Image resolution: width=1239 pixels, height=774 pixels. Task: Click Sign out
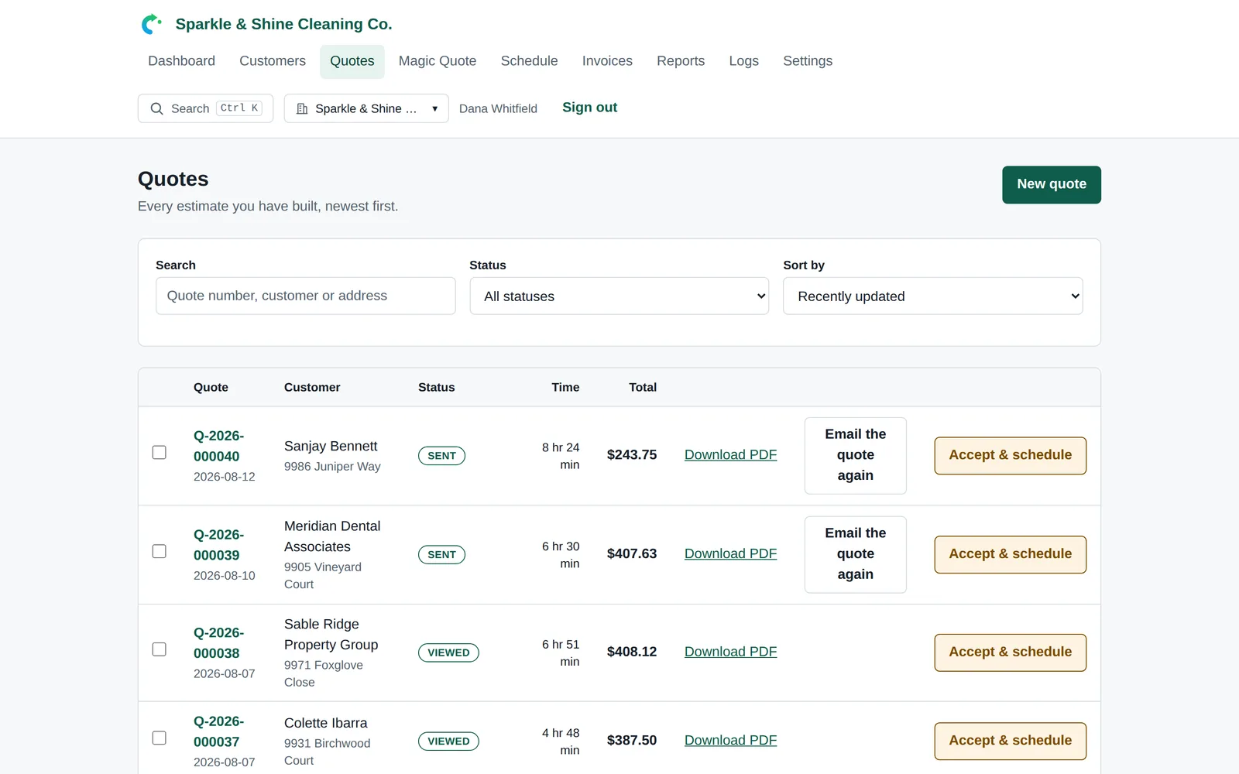[589, 108]
